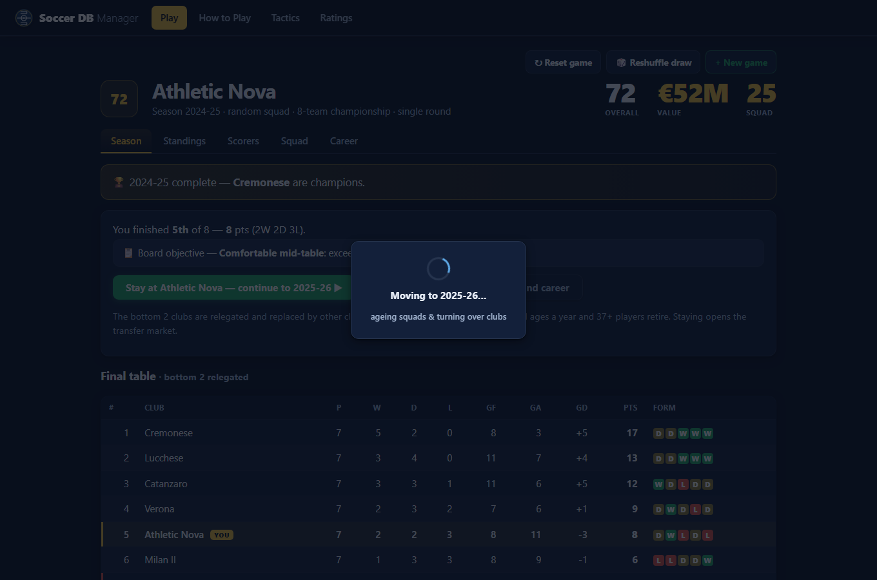Switch to the Scorers tab
Screen dimensions: 877x580
click(243, 141)
